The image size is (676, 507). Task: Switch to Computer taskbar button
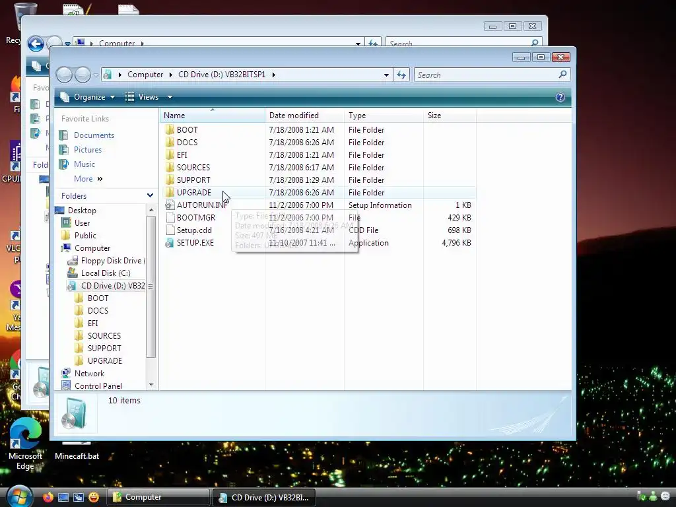(x=158, y=497)
